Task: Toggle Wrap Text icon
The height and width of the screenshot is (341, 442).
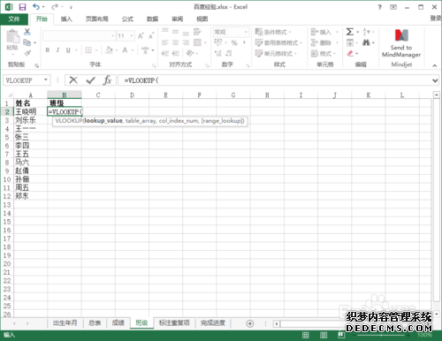Action: pyautogui.click(x=197, y=32)
